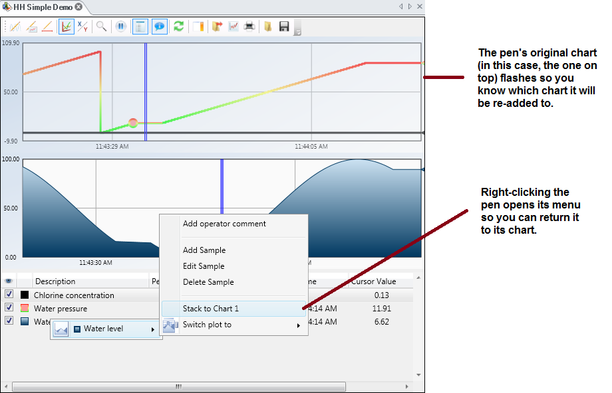Uncheck the Chlorine concentration checkbox
This screenshot has width=612, height=393.
9,294
